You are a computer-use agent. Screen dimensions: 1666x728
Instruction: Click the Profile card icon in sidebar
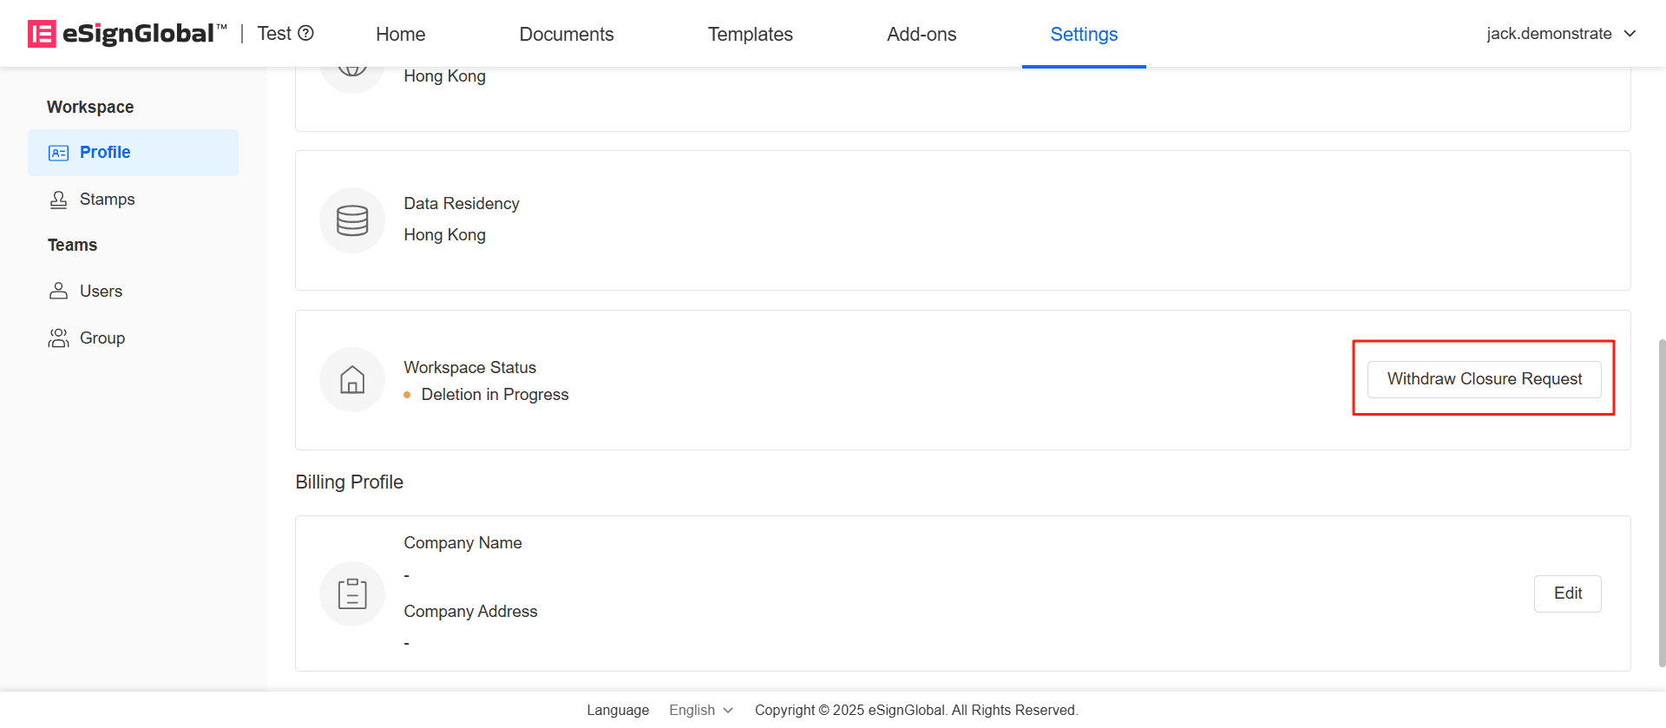click(x=58, y=153)
